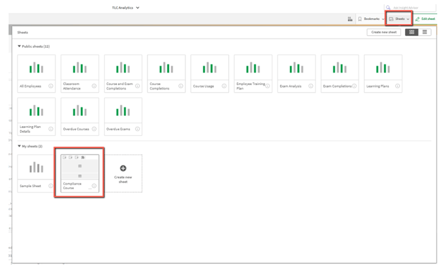This screenshot has height=265, width=443.
Task: Click info icon on All Employees sheet
Action: 50,86
